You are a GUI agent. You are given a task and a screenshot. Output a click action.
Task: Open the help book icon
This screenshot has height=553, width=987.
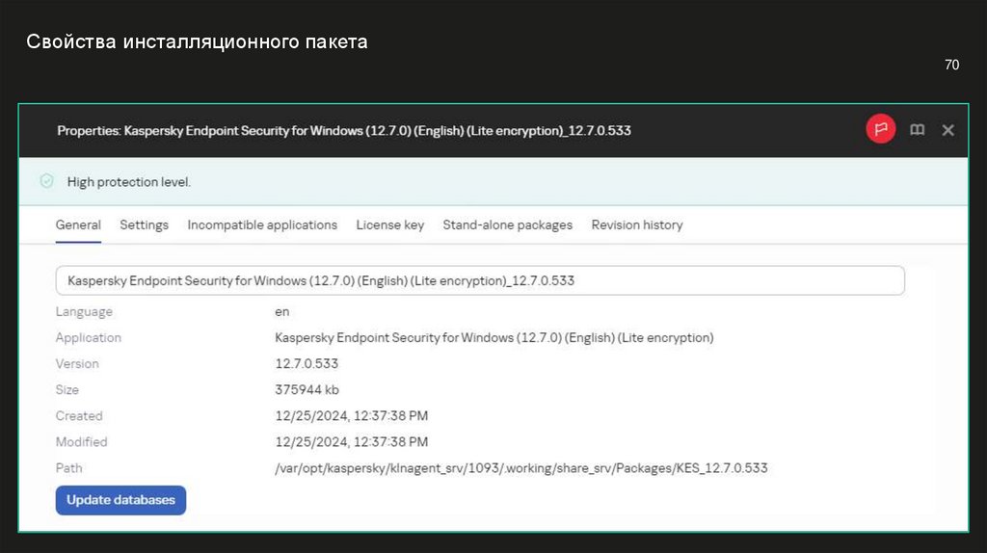point(917,129)
